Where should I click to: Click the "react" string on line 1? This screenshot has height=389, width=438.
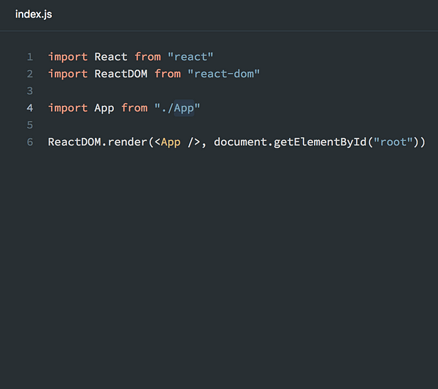tap(191, 57)
